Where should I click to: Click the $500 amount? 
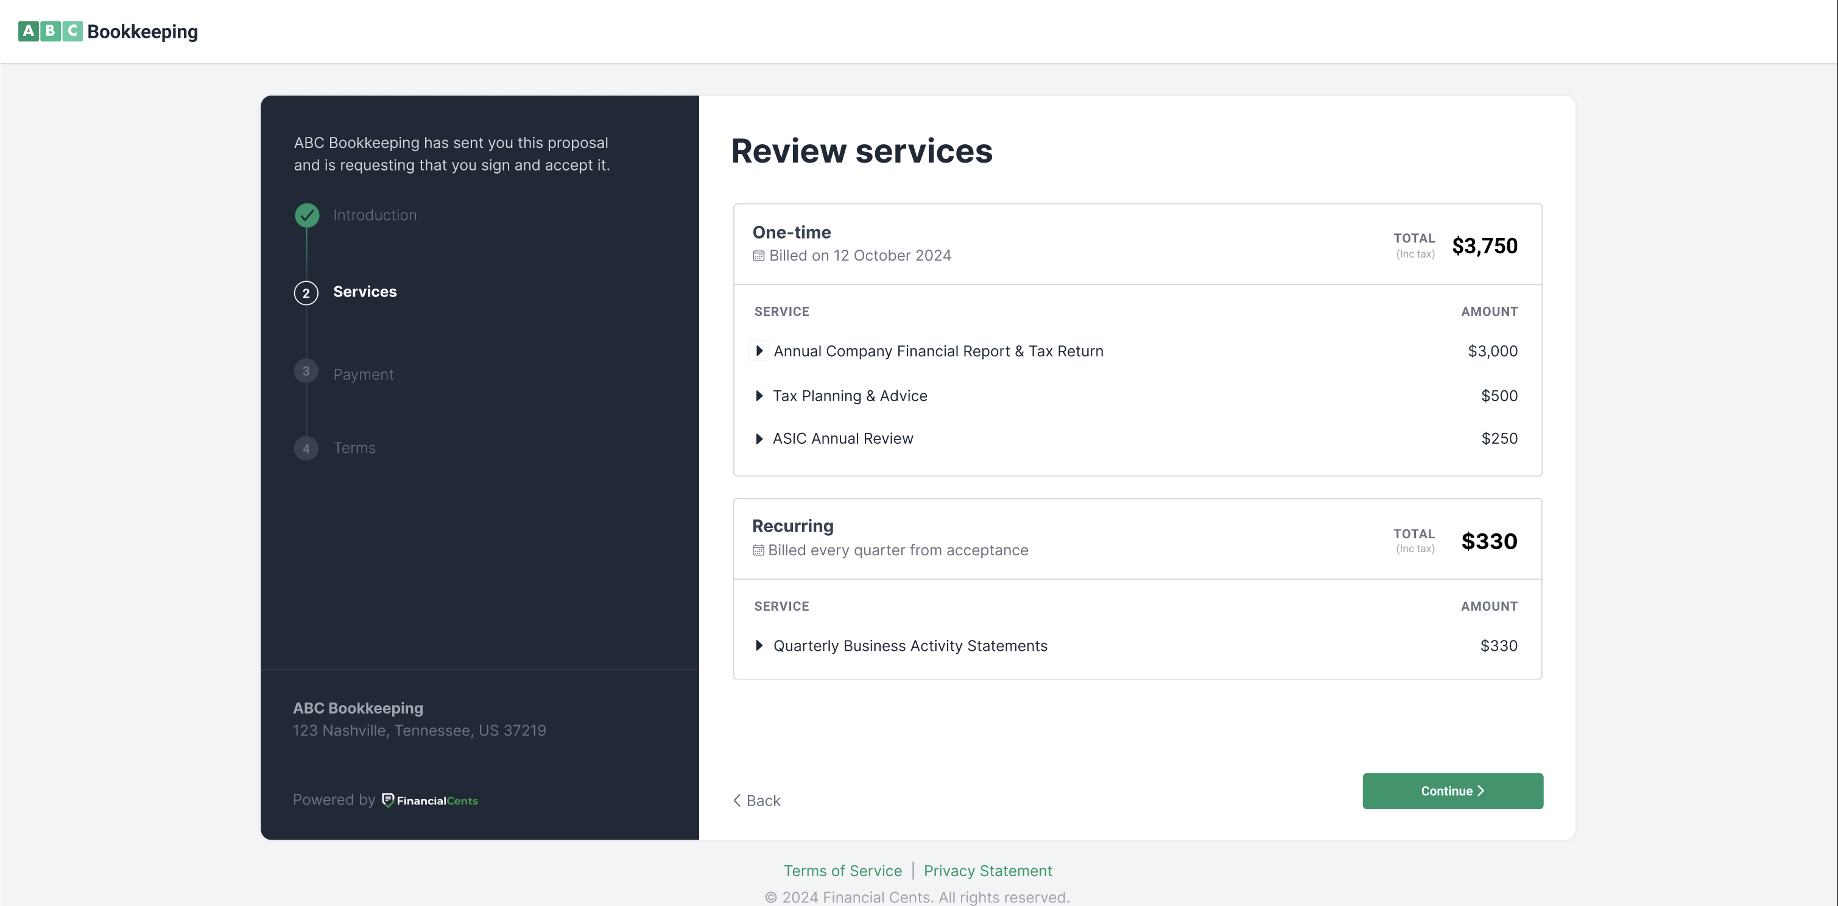1499,396
